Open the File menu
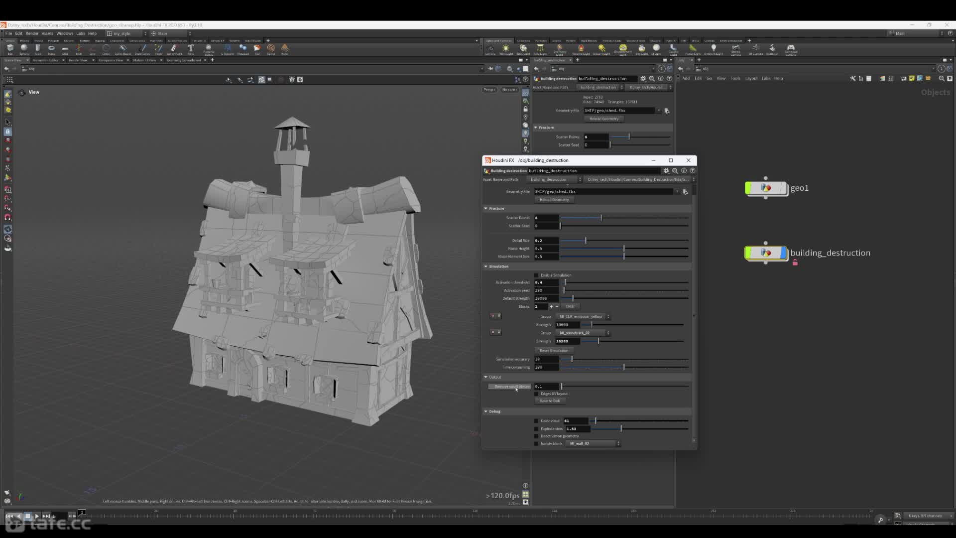 click(x=8, y=33)
